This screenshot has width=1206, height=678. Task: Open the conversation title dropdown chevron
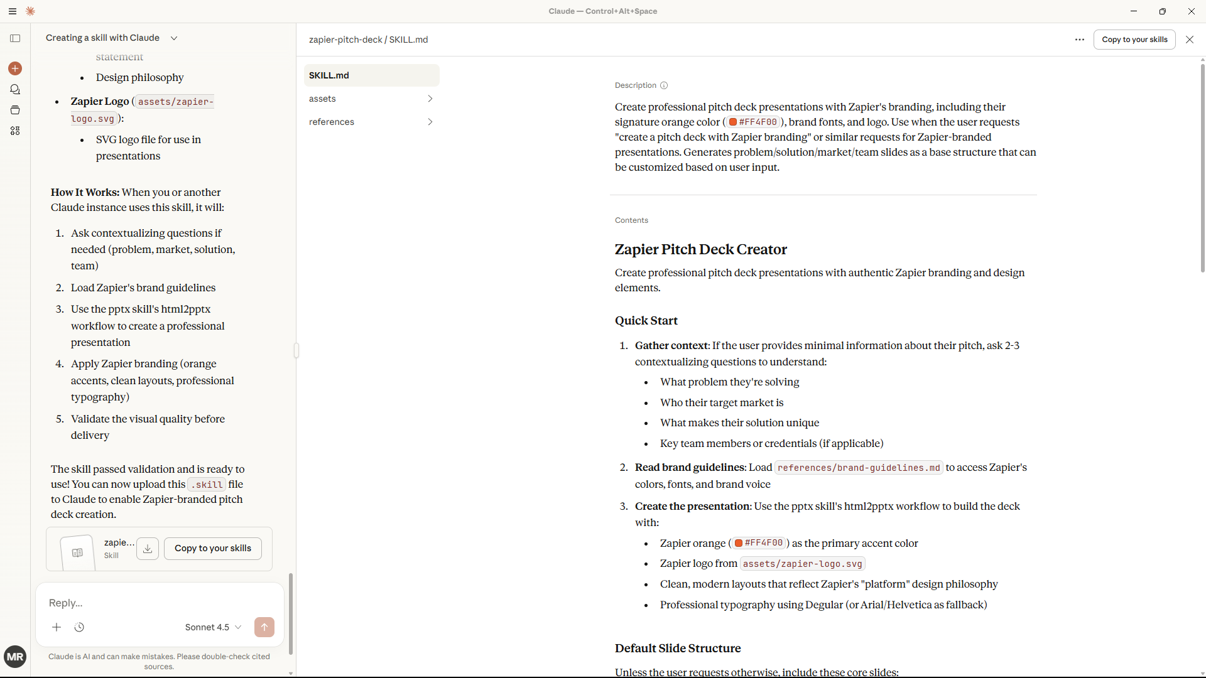(x=174, y=38)
